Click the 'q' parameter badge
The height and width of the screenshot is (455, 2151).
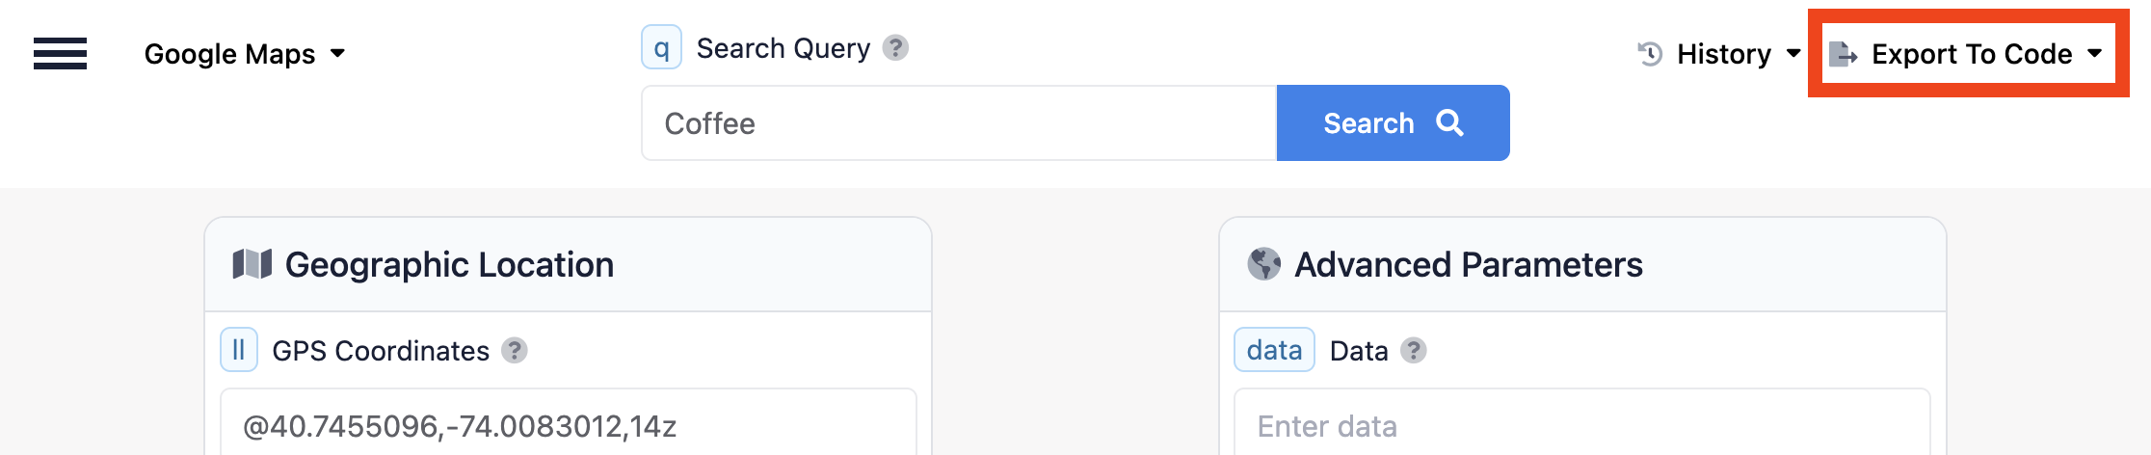661,48
